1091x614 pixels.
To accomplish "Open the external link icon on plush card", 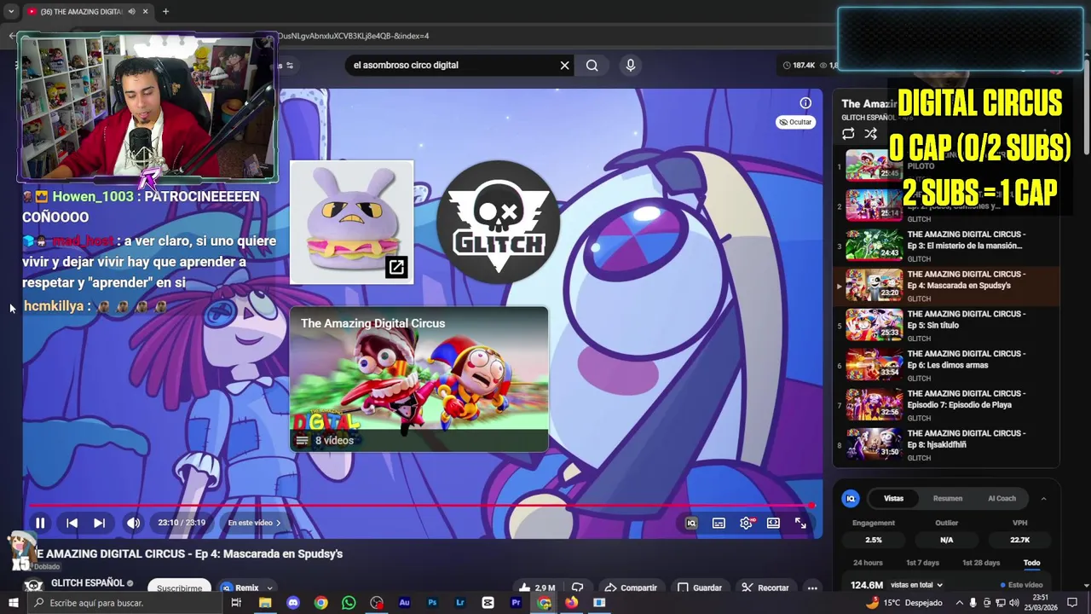I will 396,268.
